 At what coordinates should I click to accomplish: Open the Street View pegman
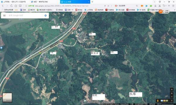pyautogui.click(x=158, y=101)
